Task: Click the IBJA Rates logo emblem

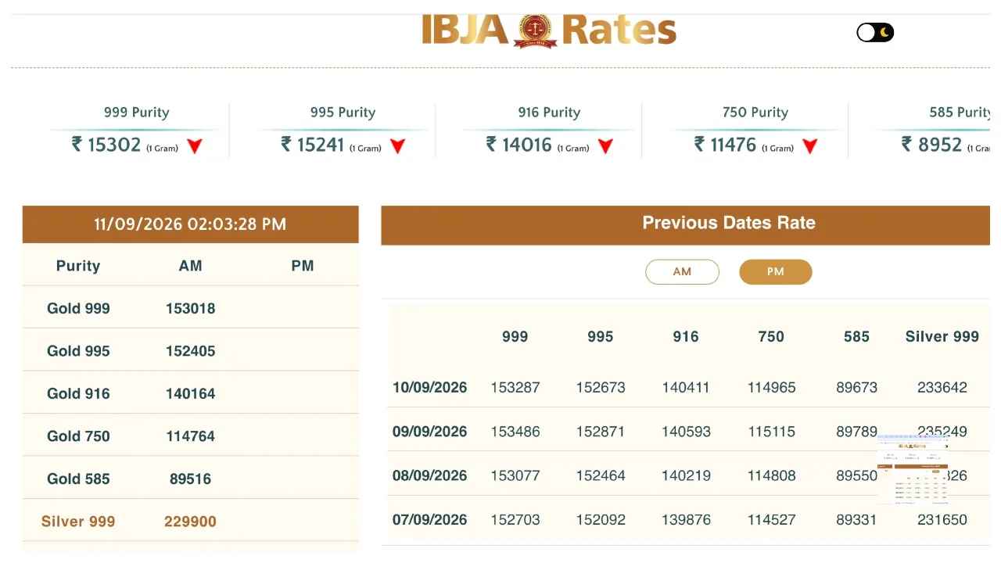Action: click(535, 30)
